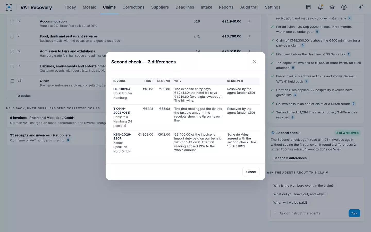Screen dimensions: 371x232
Task: Open the user account icon
Action: pos(344,7)
